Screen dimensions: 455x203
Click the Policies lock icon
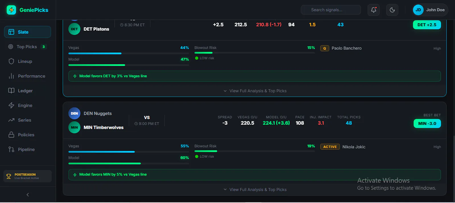(11, 135)
